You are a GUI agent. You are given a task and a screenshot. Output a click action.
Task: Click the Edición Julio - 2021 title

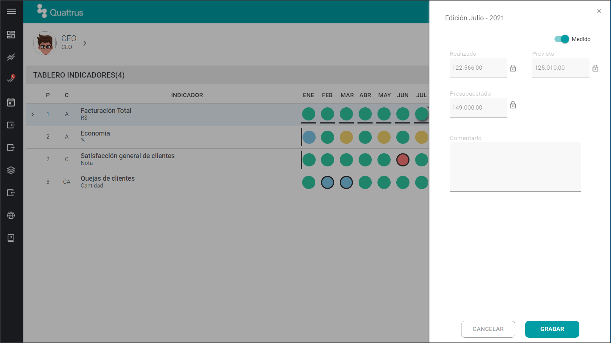475,18
